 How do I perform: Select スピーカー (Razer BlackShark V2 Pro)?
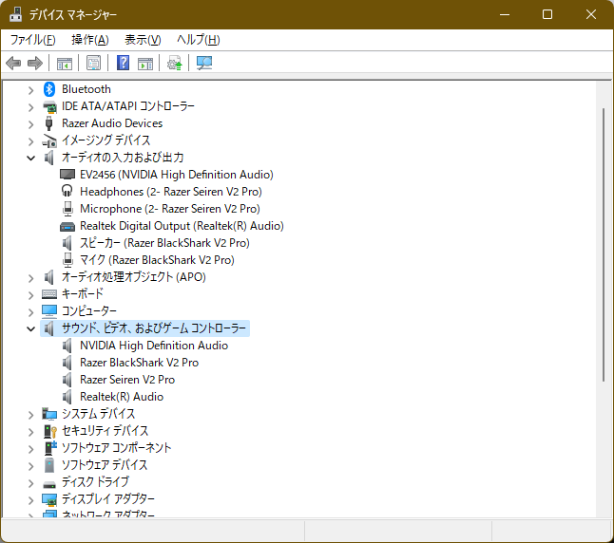164,243
